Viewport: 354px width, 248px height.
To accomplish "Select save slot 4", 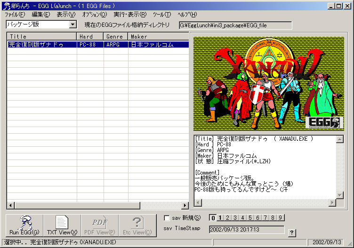I will [x=243, y=218].
